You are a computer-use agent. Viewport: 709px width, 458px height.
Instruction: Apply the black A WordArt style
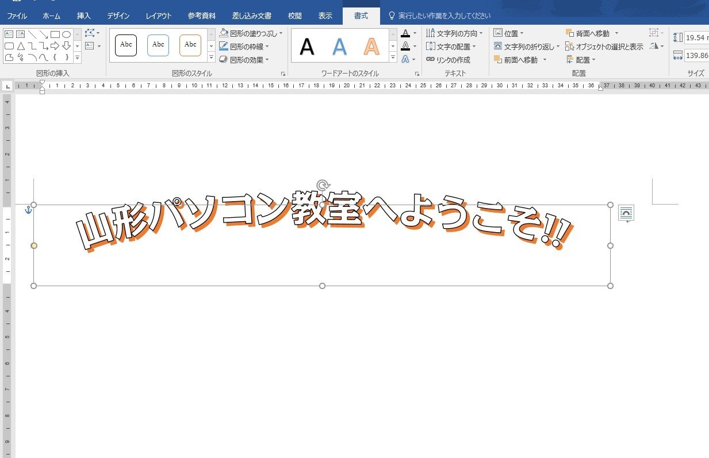(x=308, y=46)
